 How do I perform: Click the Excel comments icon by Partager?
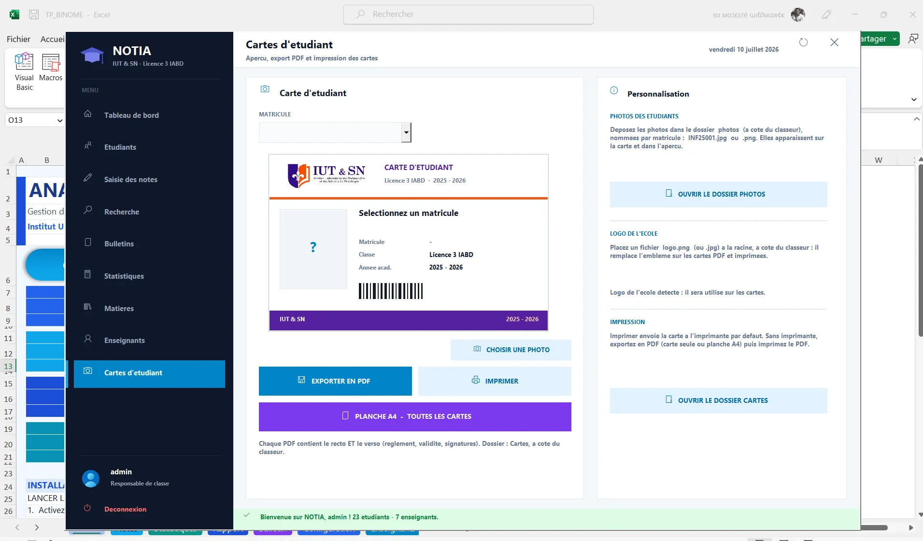[x=913, y=39]
